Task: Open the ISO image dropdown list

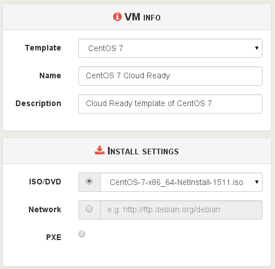Action: pos(181,182)
